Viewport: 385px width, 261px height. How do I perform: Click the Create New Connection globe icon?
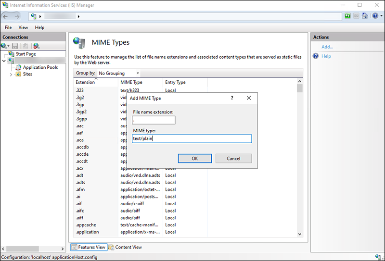5,46
